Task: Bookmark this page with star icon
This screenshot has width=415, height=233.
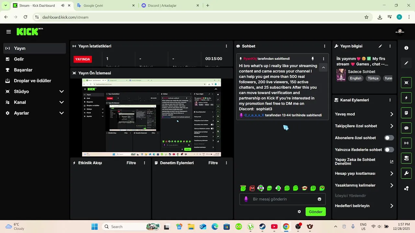Action: click(x=366, y=17)
